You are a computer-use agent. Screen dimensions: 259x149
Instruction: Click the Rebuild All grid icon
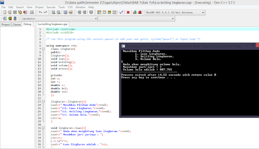click(x=114, y=13)
